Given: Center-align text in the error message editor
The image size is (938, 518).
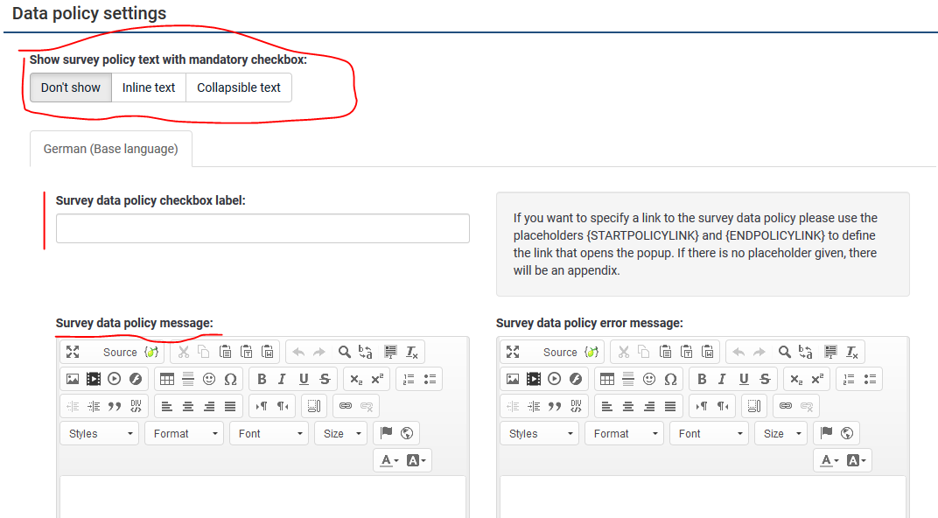Looking at the screenshot, I should click(x=628, y=406).
